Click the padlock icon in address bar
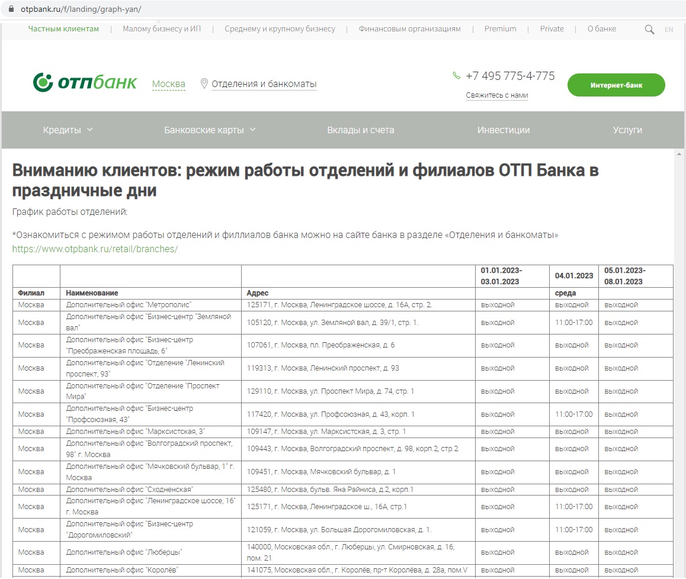The height and width of the screenshot is (579, 686). point(11,9)
